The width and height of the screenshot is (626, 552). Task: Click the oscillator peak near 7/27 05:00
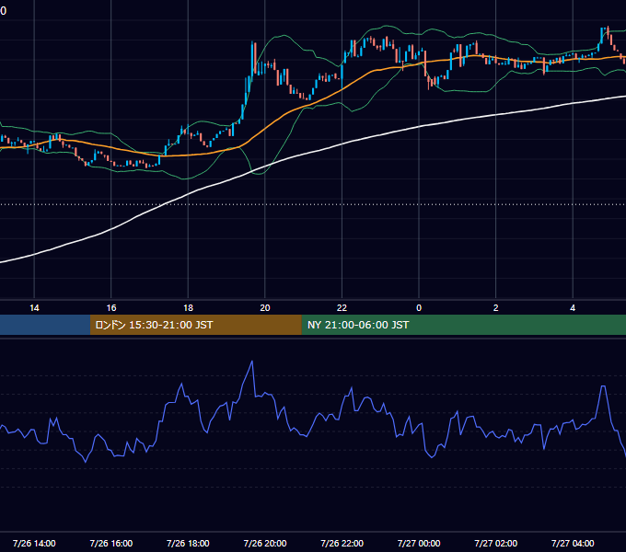pos(603,386)
